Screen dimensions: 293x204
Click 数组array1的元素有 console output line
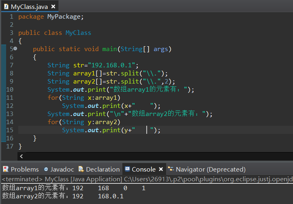coord(74,188)
